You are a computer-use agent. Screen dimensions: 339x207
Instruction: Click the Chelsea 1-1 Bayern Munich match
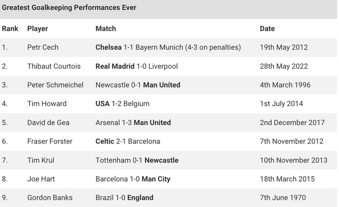pos(168,47)
